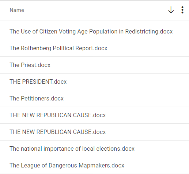Pick the Citizen Voting Age Population Redistricting row

(x=94, y=32)
